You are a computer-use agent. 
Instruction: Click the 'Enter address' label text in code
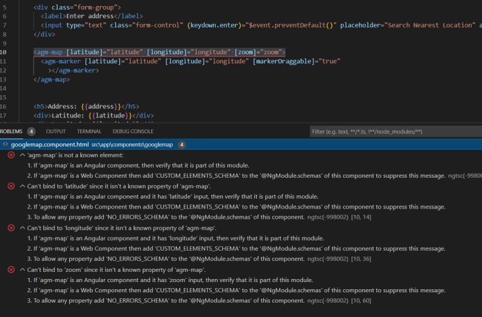[90, 16]
